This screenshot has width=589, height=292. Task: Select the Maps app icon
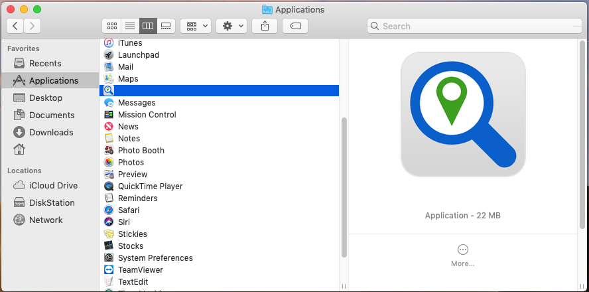point(109,78)
